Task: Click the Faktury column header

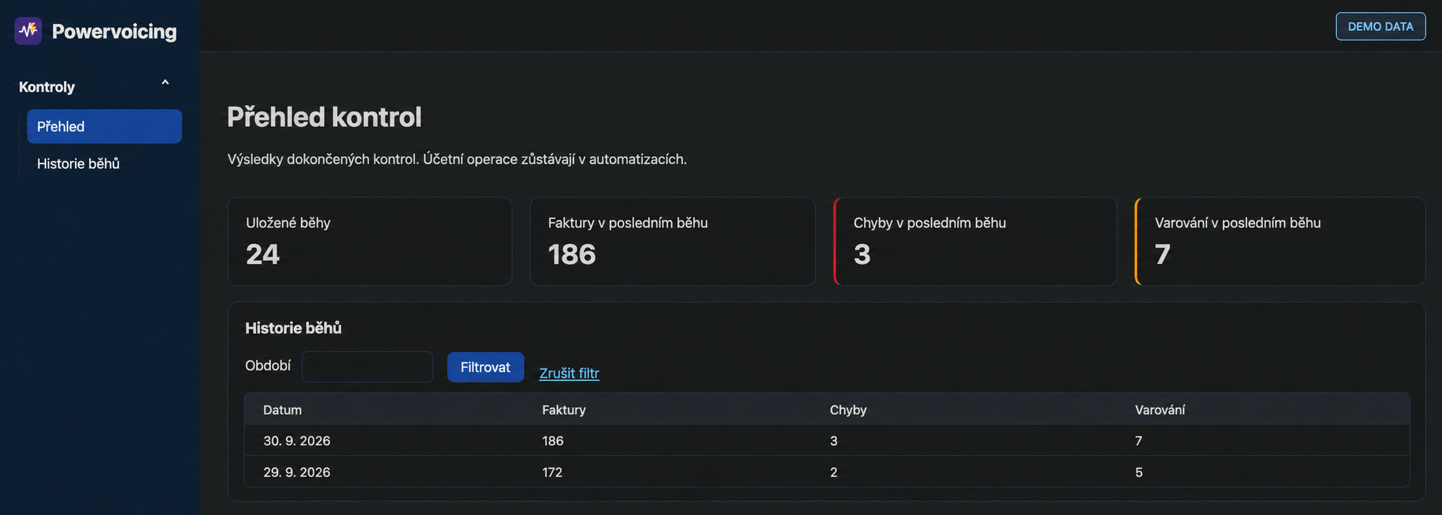Action: (x=564, y=410)
